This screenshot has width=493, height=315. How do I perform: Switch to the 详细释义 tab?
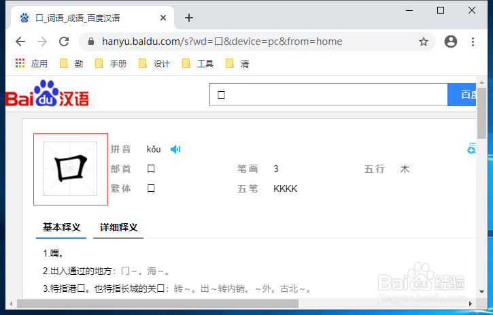118,227
